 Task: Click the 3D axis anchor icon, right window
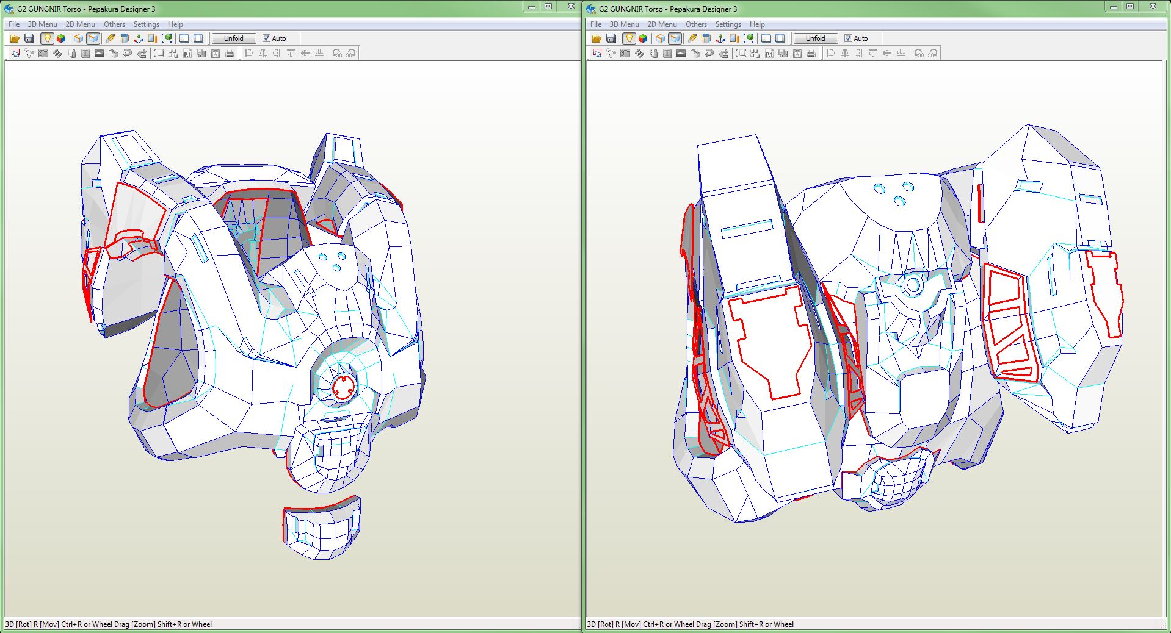pyautogui.click(x=720, y=38)
